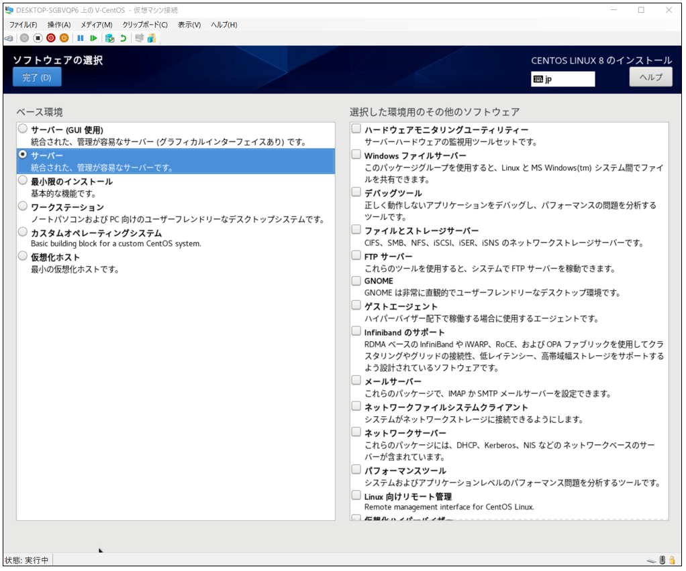Tick the デバッグツール checkbox
This screenshot has width=686, height=571.
coord(356,192)
